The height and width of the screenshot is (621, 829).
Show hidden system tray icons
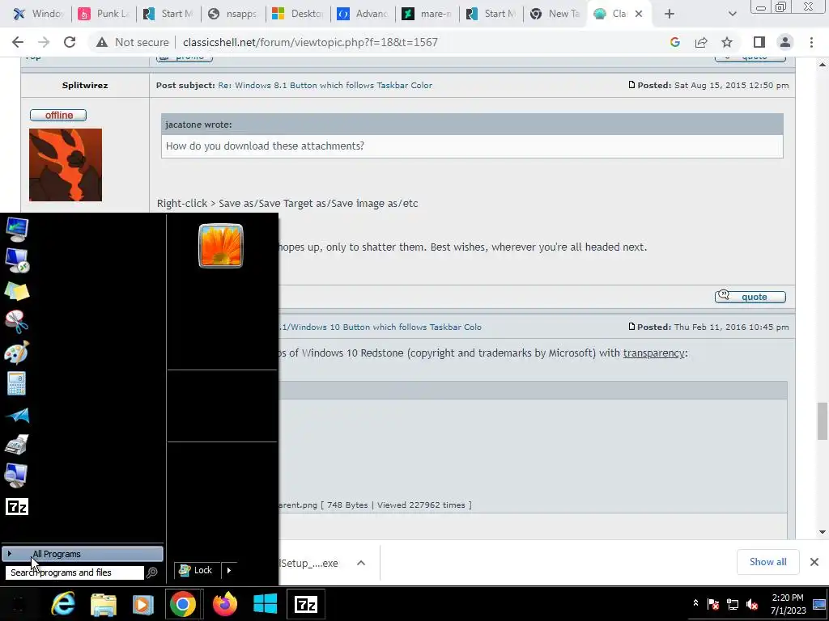(695, 603)
